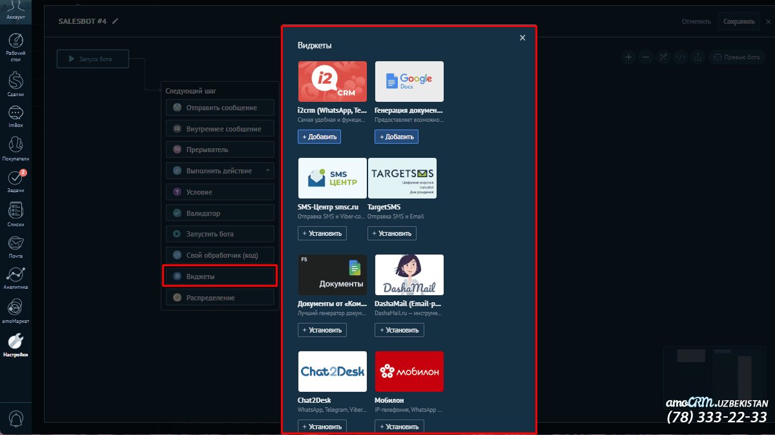
Task: Install the Chat2Desk widget
Action: click(322, 427)
